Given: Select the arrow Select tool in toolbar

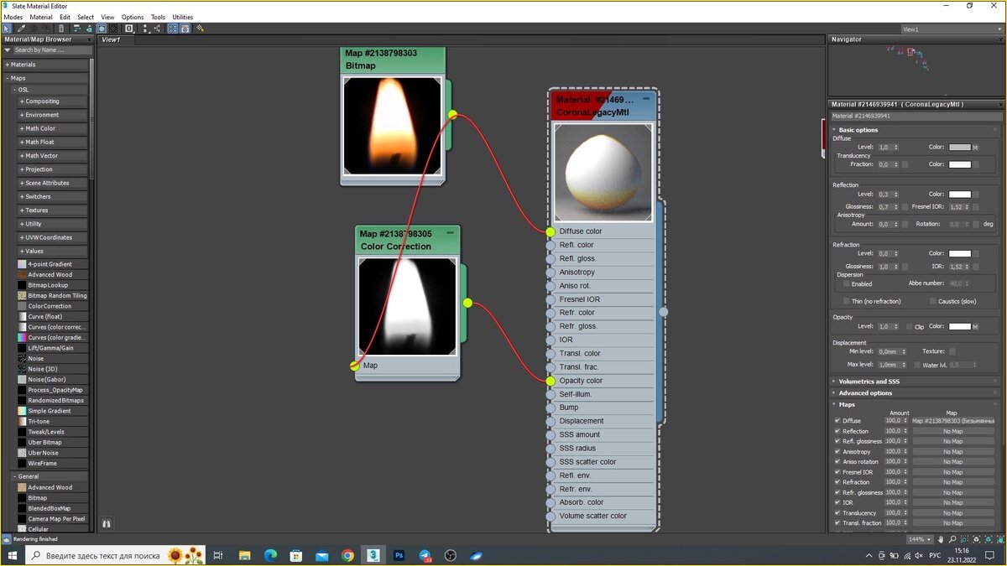Looking at the screenshot, I should click(6, 28).
